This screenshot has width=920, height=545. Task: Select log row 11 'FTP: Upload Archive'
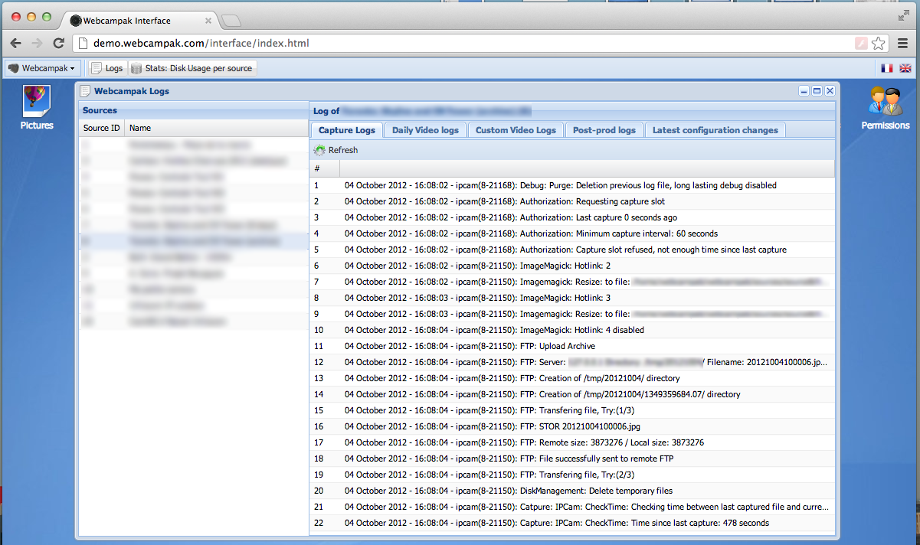pos(572,346)
